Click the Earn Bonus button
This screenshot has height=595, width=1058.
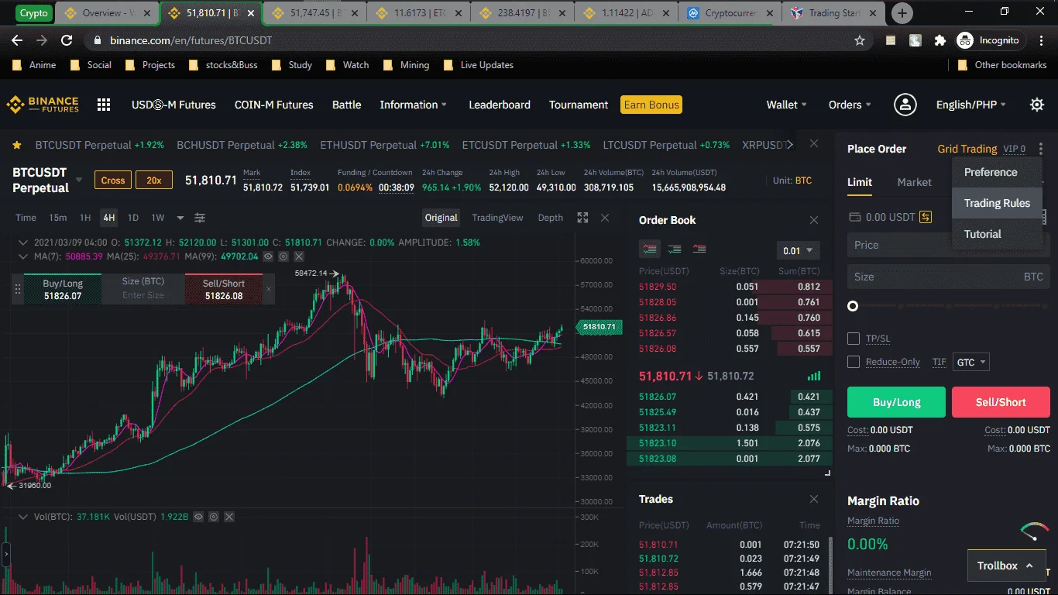coord(651,105)
